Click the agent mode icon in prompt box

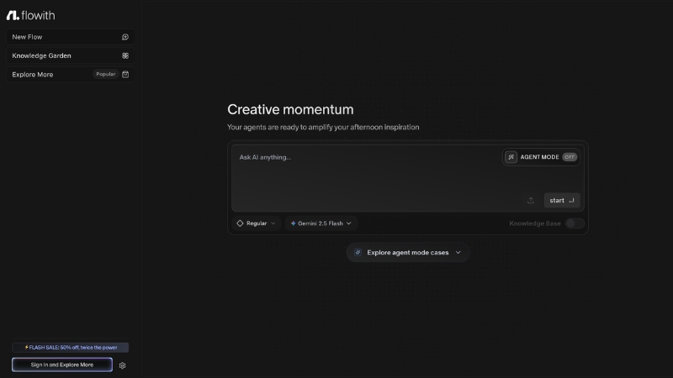click(511, 157)
